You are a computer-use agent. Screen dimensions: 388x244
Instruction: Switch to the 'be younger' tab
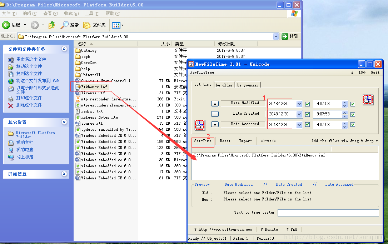pyautogui.click(x=248, y=85)
